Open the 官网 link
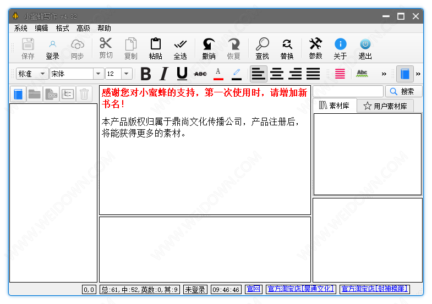432x304 pixels. point(254,289)
